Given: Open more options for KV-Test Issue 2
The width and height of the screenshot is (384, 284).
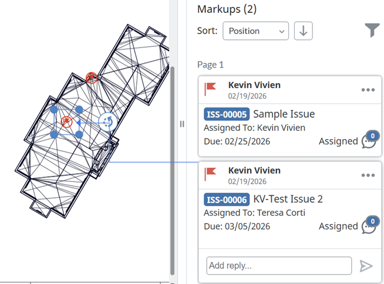Looking at the screenshot, I should pyautogui.click(x=368, y=175).
